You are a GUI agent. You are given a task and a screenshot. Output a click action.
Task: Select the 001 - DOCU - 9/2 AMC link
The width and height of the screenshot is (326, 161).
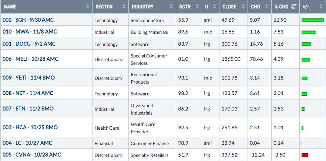[x=29, y=44]
